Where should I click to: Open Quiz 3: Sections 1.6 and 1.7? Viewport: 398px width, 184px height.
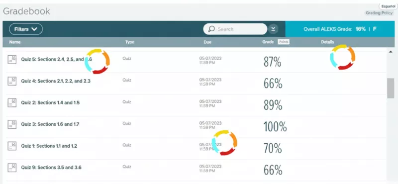[x=50, y=124]
